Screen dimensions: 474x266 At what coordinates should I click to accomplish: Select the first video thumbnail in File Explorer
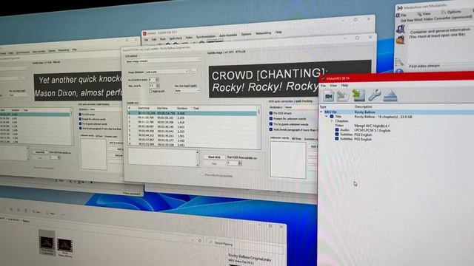[x=47, y=243]
